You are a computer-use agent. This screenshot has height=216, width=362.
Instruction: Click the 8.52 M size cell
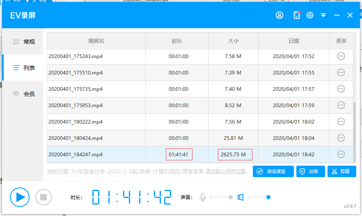[x=233, y=106]
